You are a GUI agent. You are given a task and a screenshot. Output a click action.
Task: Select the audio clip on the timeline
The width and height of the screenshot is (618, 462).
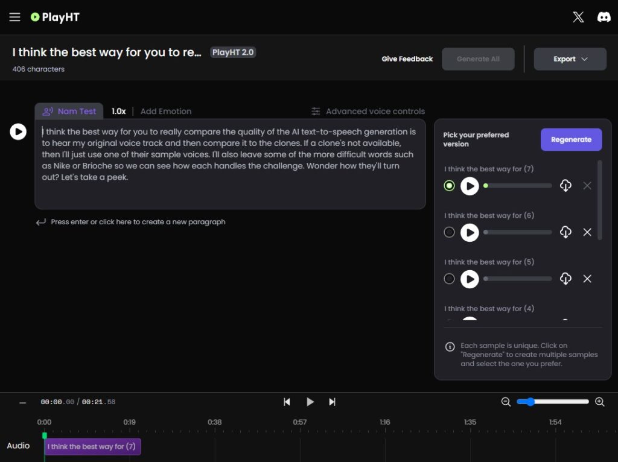click(x=92, y=446)
